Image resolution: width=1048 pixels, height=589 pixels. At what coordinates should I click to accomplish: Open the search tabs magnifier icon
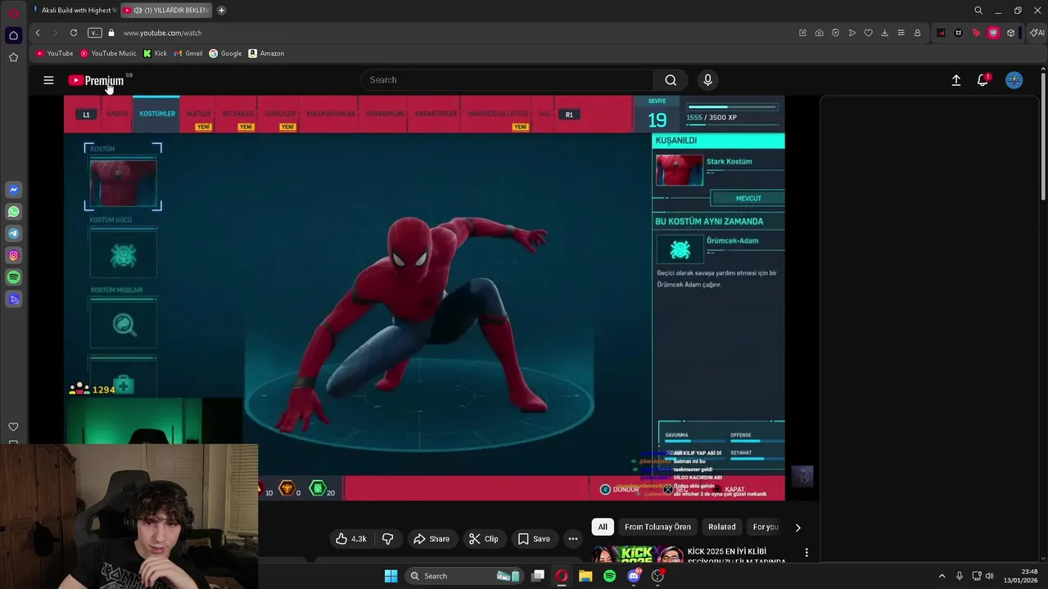978,11
